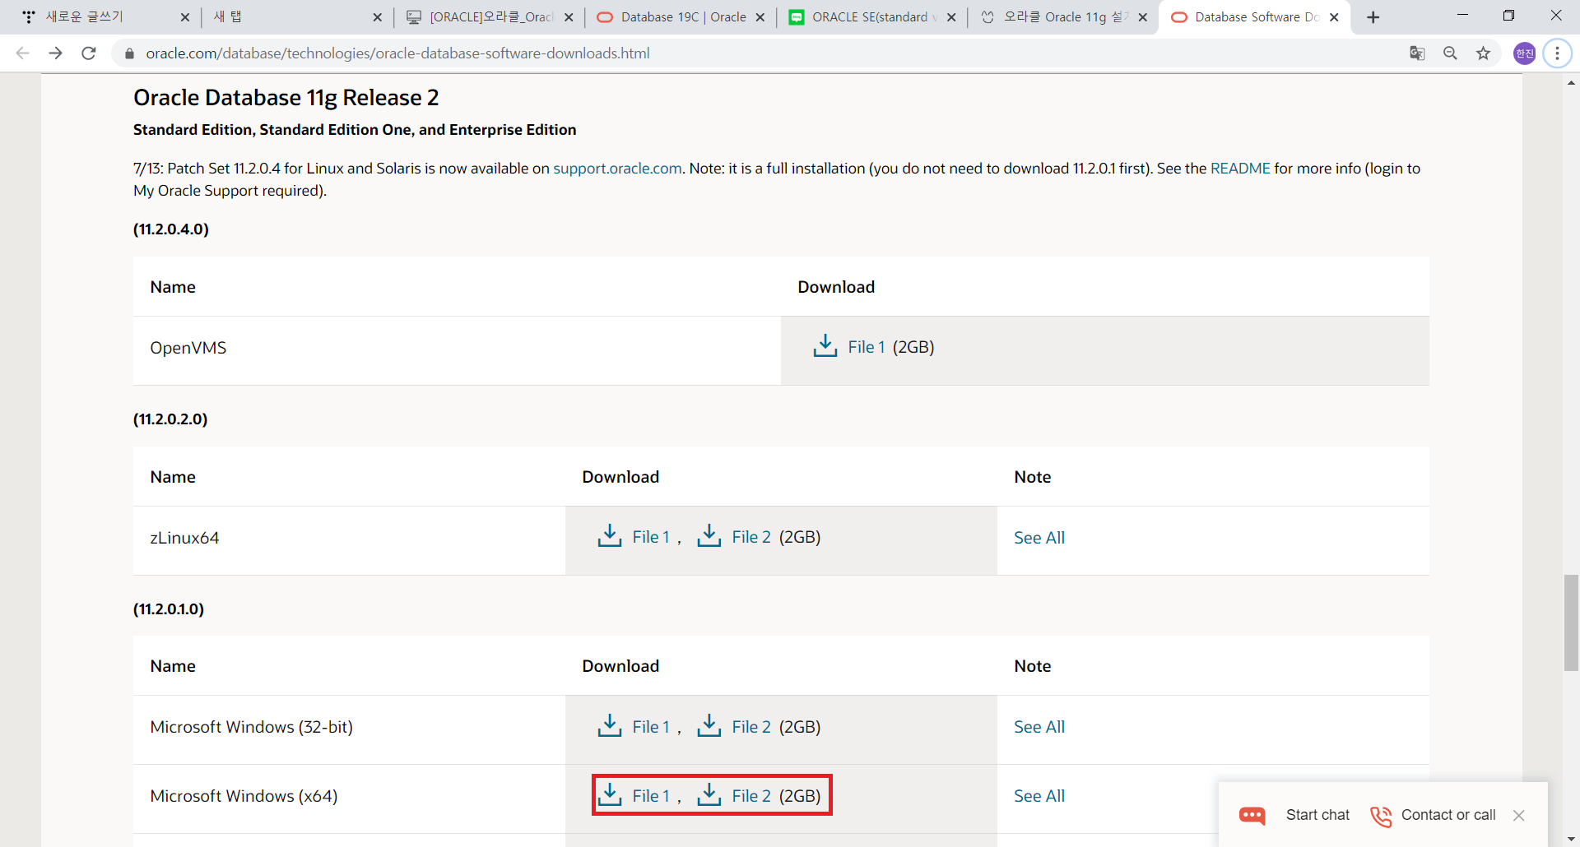The width and height of the screenshot is (1580, 847).
Task: Open See All for zLinux64
Action: pyautogui.click(x=1039, y=538)
